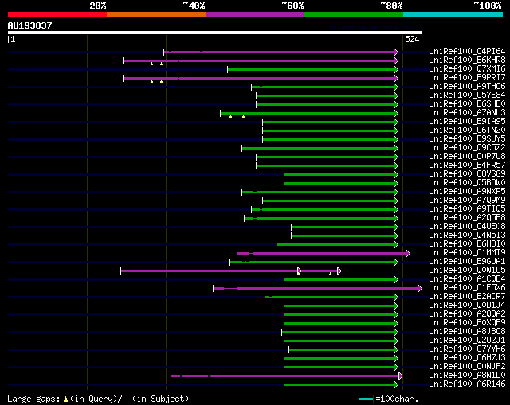This screenshot has width=510, height=405.
Task: Select the UniRef100_C5YE84 entry
Action: point(467,95)
